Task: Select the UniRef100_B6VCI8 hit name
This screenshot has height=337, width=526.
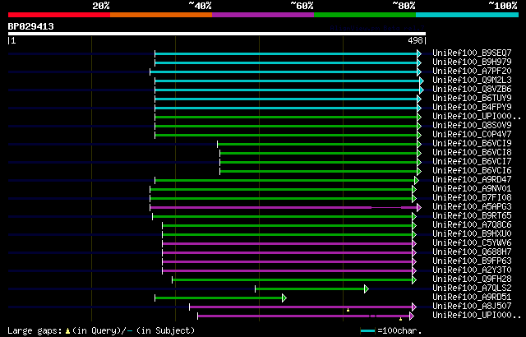Action: pyautogui.click(x=472, y=153)
